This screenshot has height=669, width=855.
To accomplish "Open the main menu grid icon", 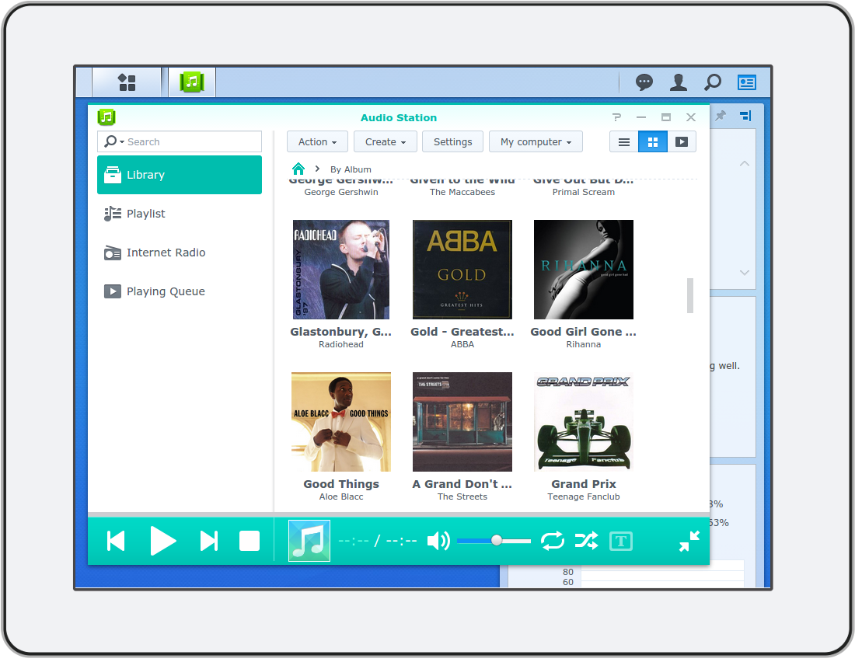I will [127, 82].
